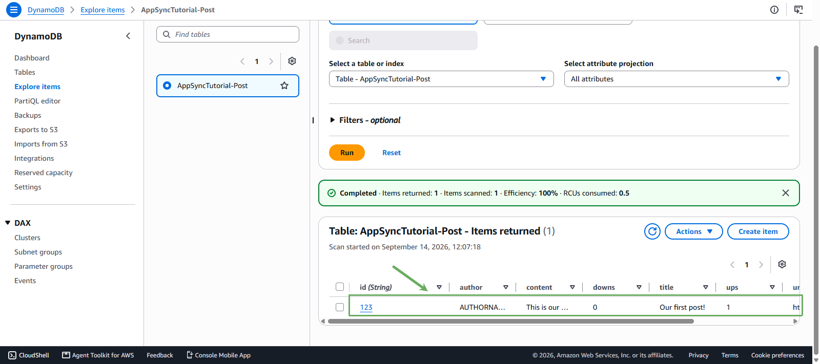Open the Select a table or index dropdown

tap(441, 79)
